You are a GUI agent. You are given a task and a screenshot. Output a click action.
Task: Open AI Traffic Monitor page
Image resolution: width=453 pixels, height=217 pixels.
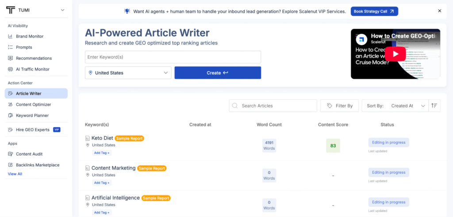tap(33, 69)
